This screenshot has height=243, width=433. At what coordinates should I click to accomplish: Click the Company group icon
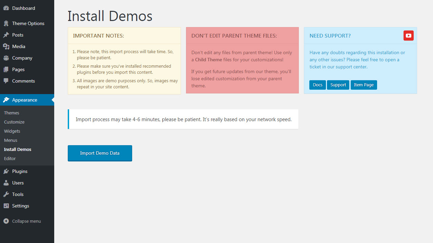[6, 58]
